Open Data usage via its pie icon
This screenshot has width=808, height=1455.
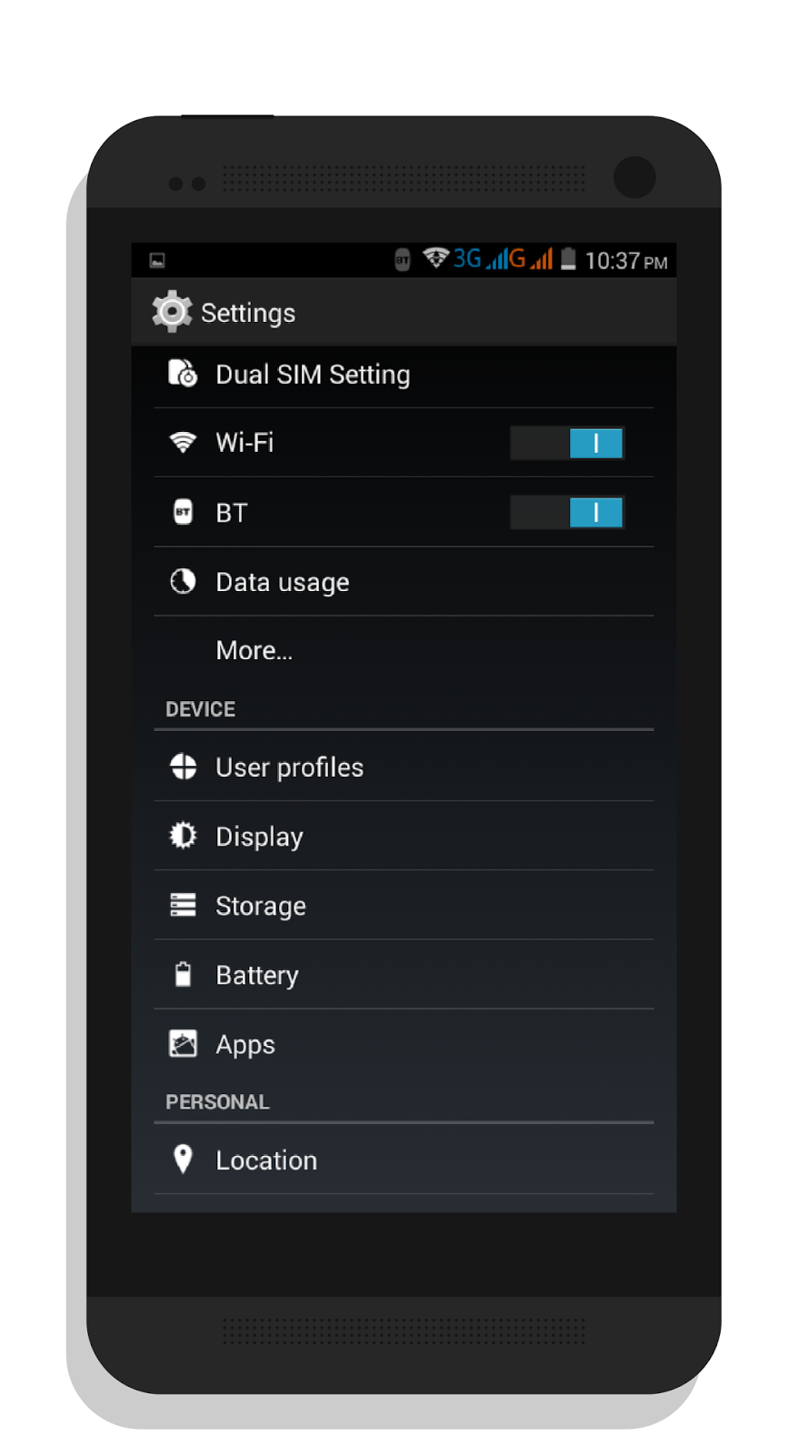tap(183, 581)
